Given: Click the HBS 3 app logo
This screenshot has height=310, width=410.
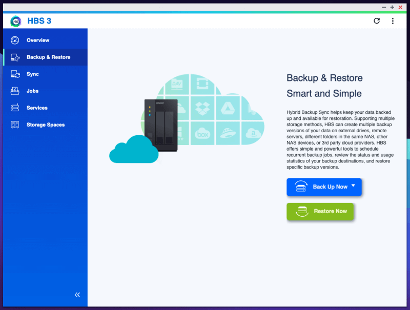Looking at the screenshot, I should point(16,21).
